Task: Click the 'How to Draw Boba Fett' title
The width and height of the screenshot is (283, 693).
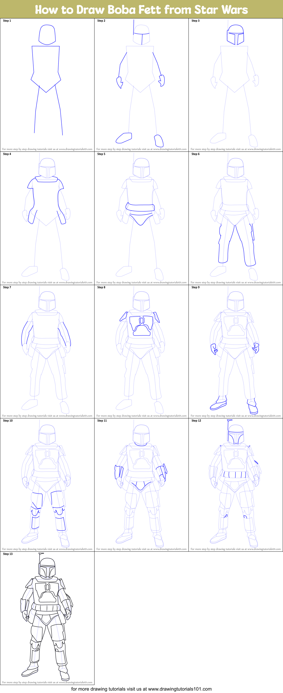Action: tap(141, 9)
